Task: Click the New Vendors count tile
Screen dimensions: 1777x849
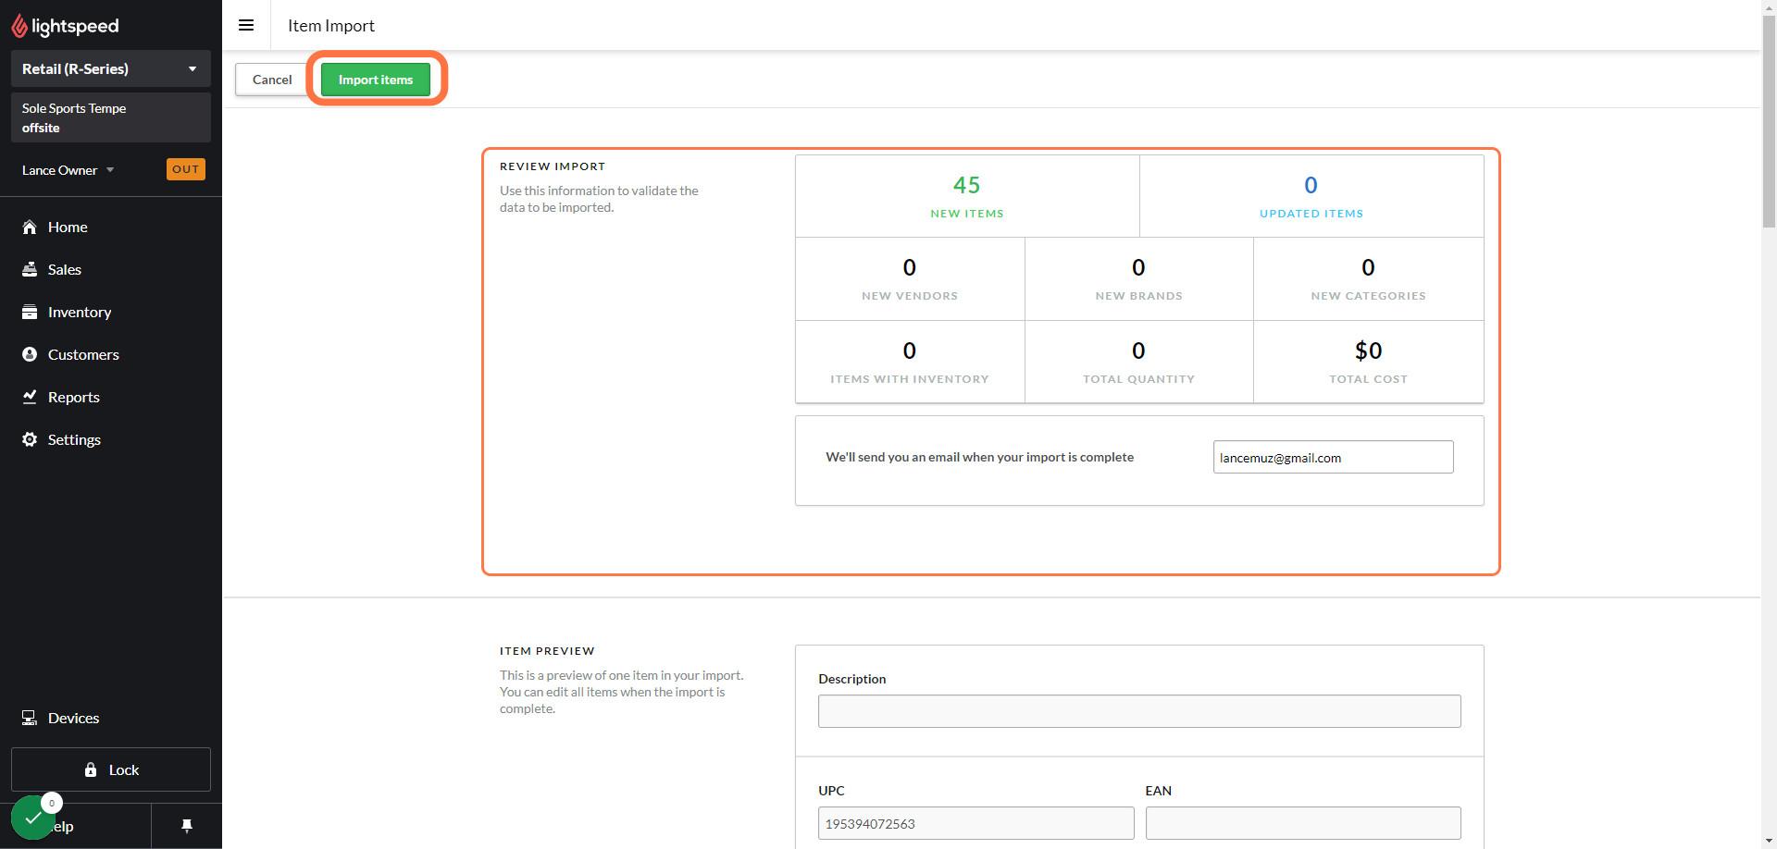Action: (910, 278)
